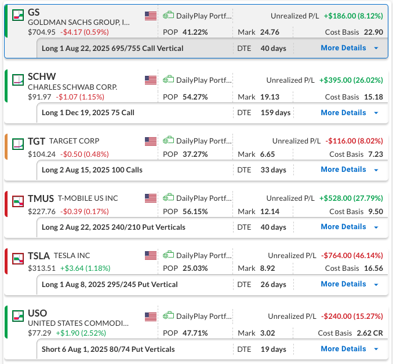The image size is (393, 364).
Task: Click the US flag in the USO row
Action: (x=151, y=317)
